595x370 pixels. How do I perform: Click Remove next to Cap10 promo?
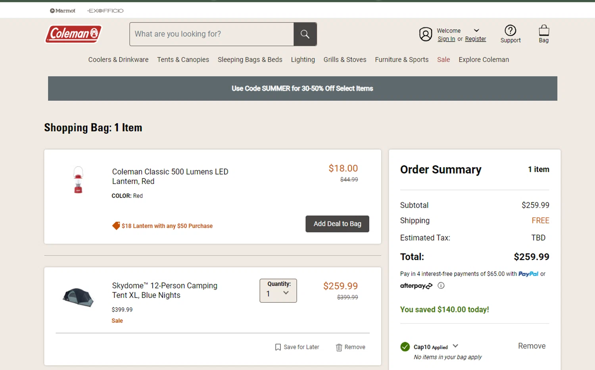(x=532, y=346)
